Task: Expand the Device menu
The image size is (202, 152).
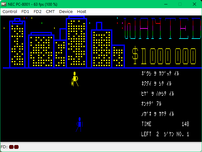Action: click(66, 11)
